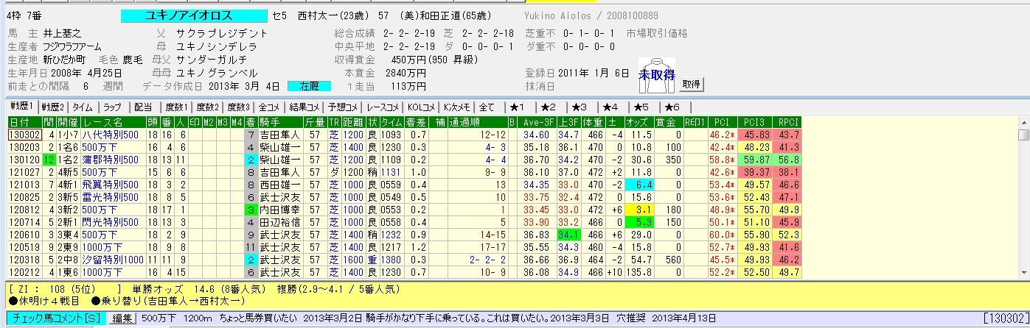Image resolution: width=1030 pixels, height=328 pixels.
Task: Switch to the 戦歴2 tab
Action: click(52, 107)
